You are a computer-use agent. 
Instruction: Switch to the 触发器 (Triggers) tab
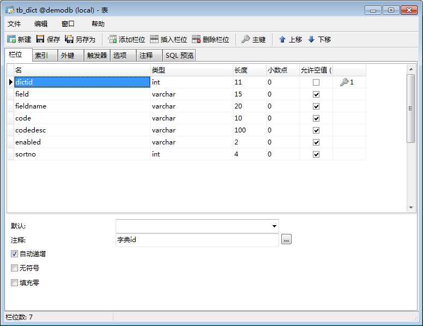coord(97,55)
